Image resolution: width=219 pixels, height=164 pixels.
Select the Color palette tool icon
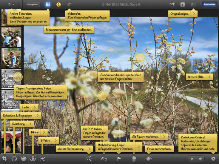click(23, 159)
